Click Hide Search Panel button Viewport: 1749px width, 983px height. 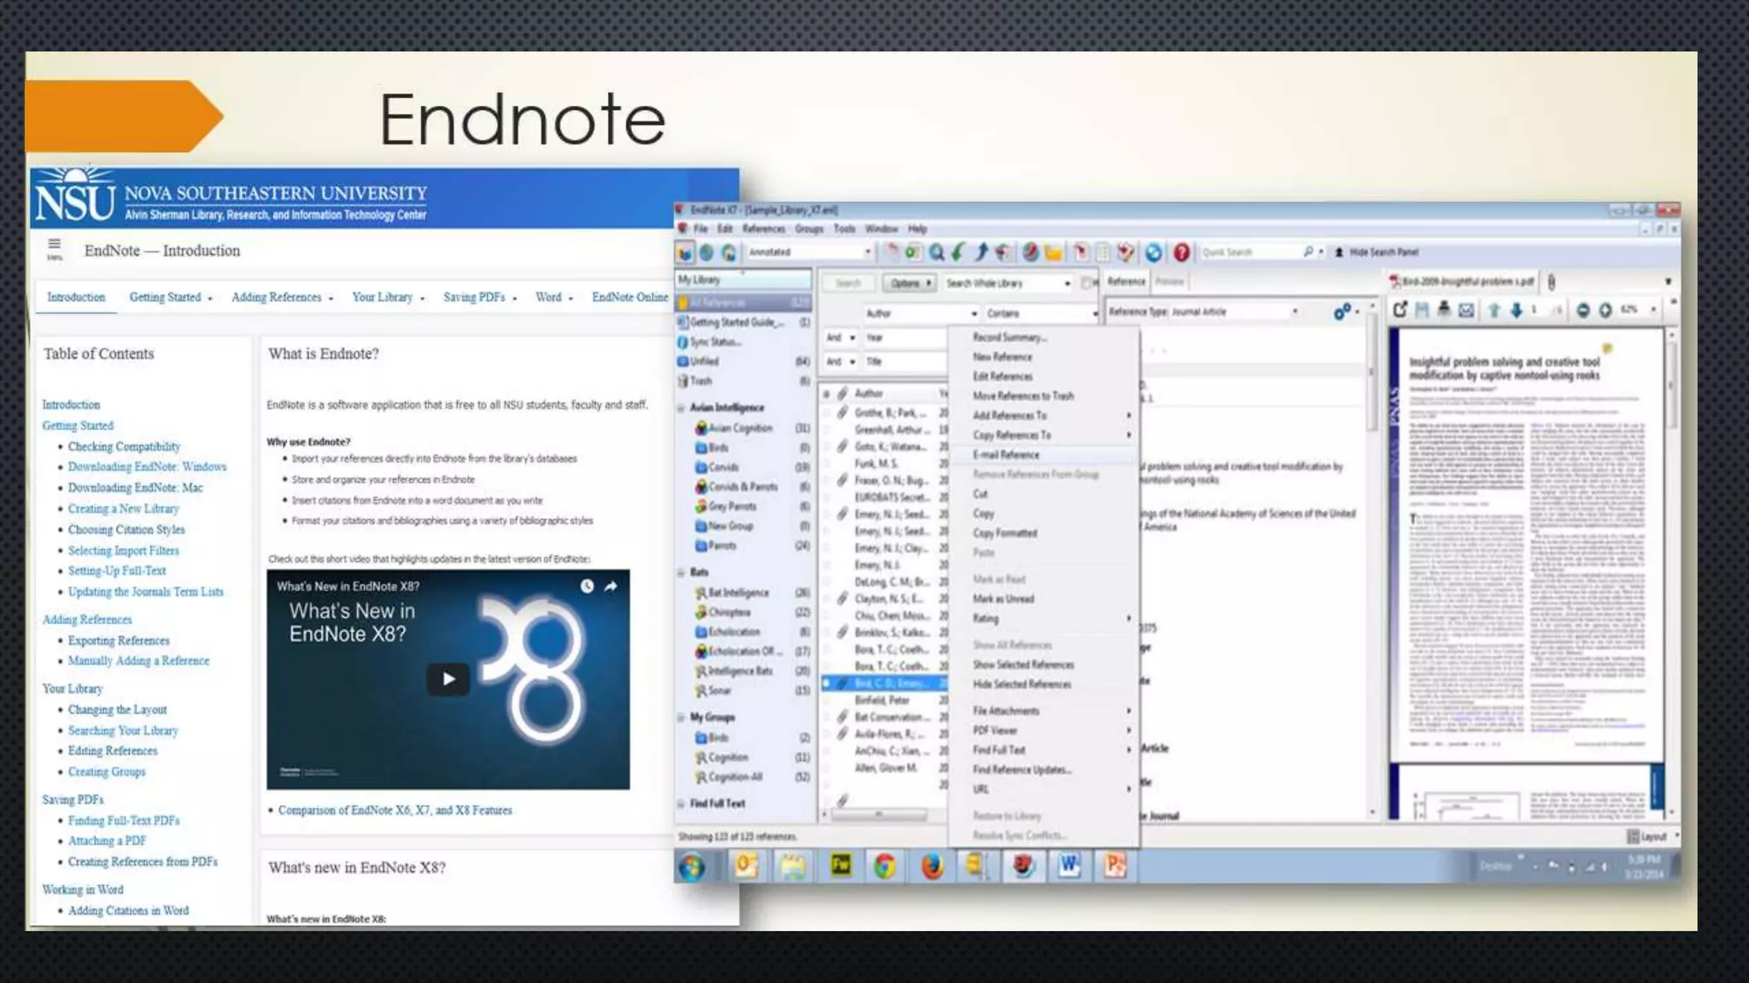1377,253
